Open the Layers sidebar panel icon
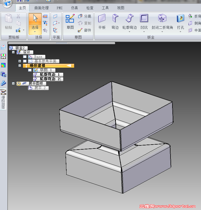 click(3, 47)
